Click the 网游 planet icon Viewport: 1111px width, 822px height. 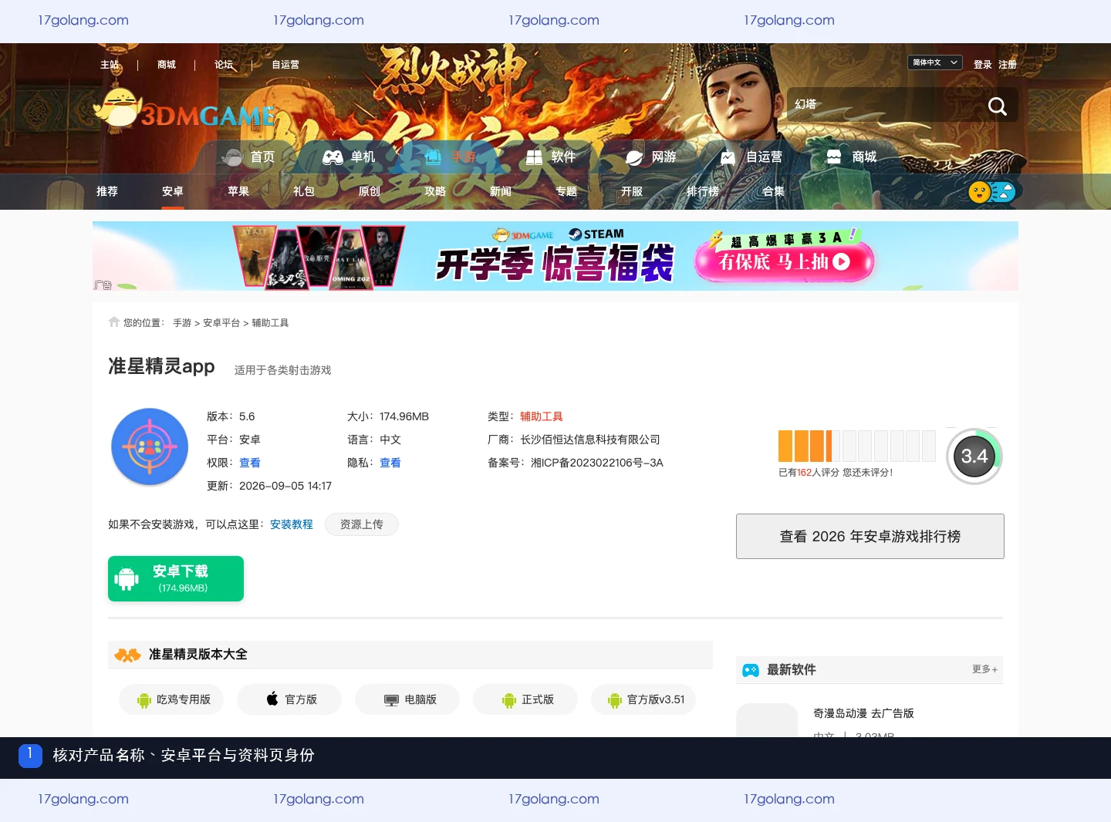point(634,157)
